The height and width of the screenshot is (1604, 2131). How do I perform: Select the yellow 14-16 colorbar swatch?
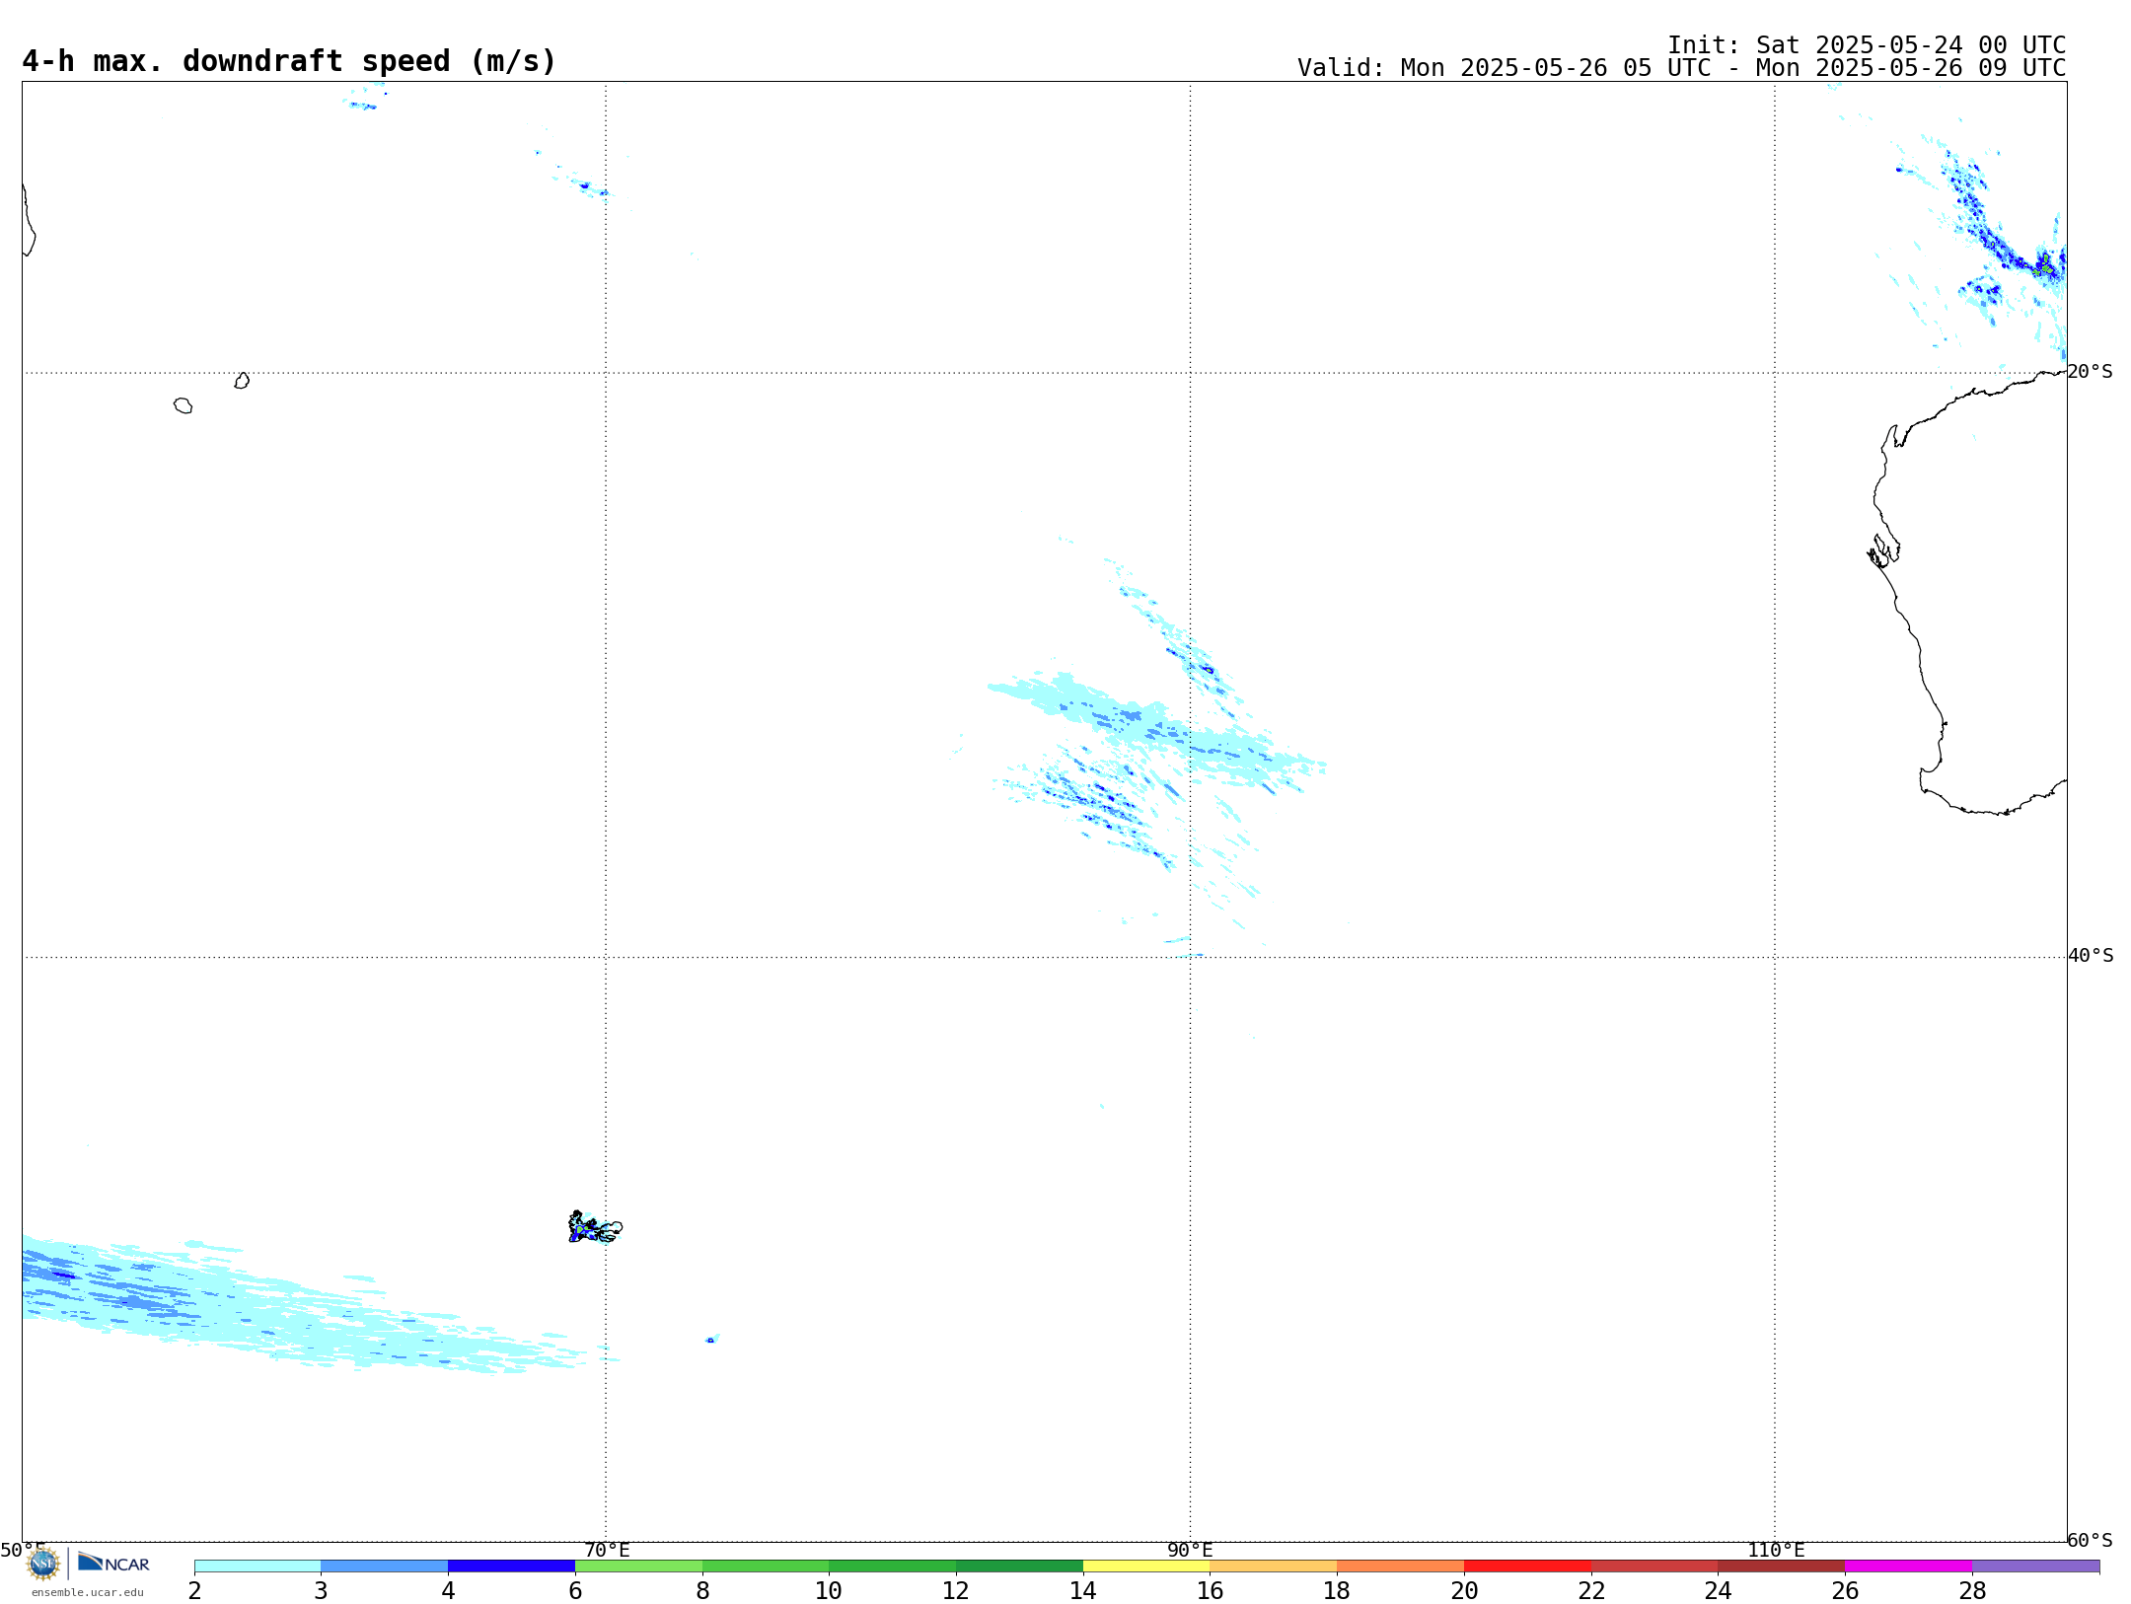coord(1146,1567)
